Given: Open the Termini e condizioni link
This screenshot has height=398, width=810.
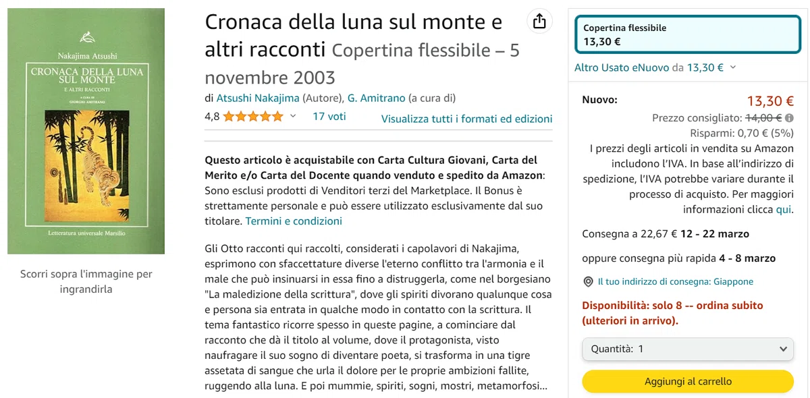Looking at the screenshot, I should pos(294,221).
